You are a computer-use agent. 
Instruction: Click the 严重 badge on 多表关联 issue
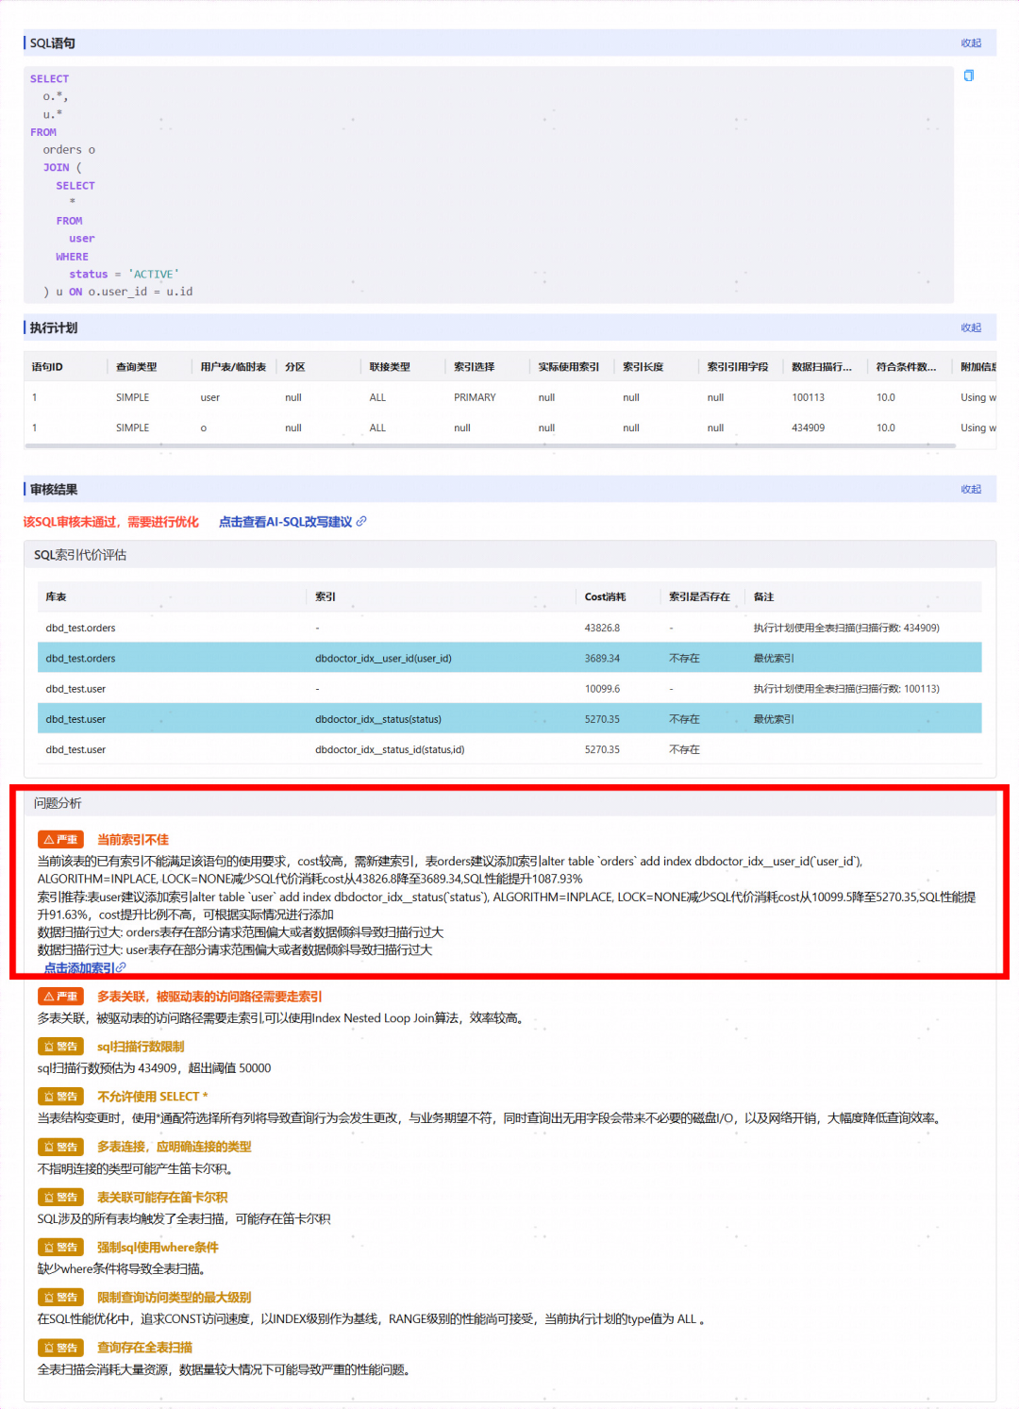tap(58, 996)
